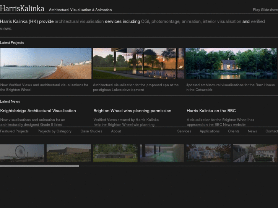Open the flat-roof pavilion on lawn thumbnail

[x=115, y=153]
